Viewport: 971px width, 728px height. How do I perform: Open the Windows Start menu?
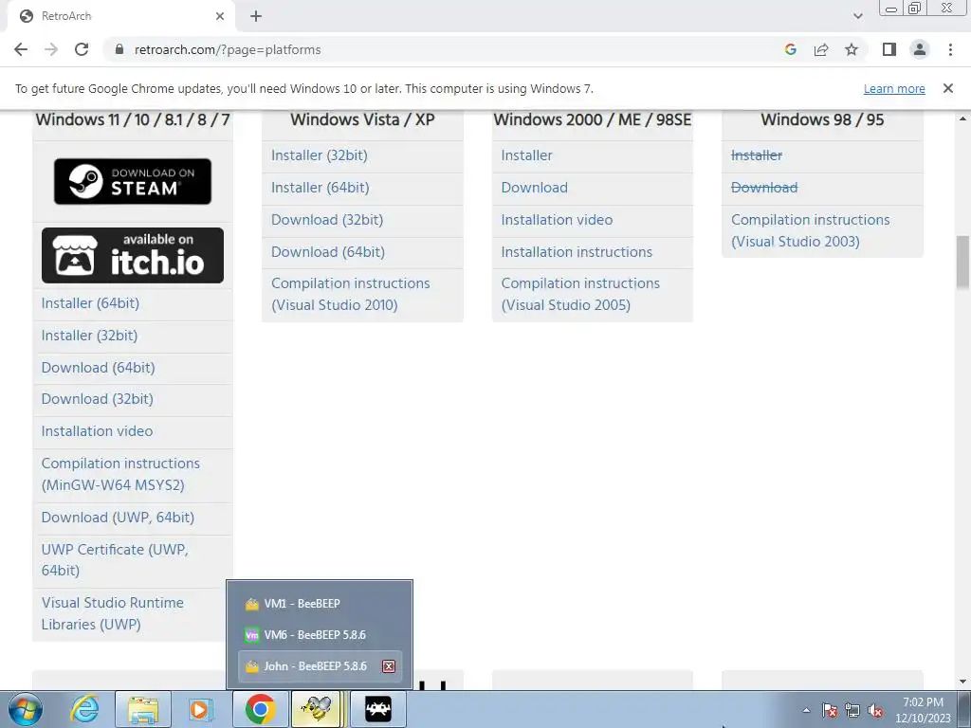tap(26, 709)
